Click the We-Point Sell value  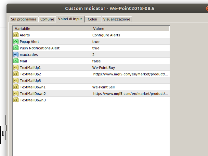[x=130, y=87]
